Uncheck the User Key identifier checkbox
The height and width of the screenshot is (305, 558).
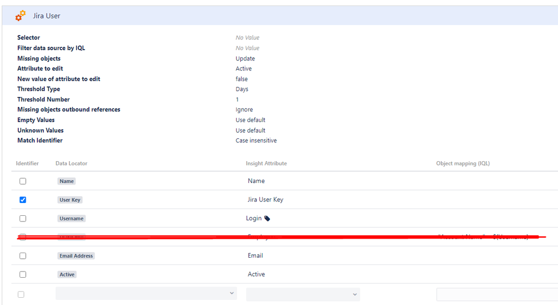(x=23, y=200)
